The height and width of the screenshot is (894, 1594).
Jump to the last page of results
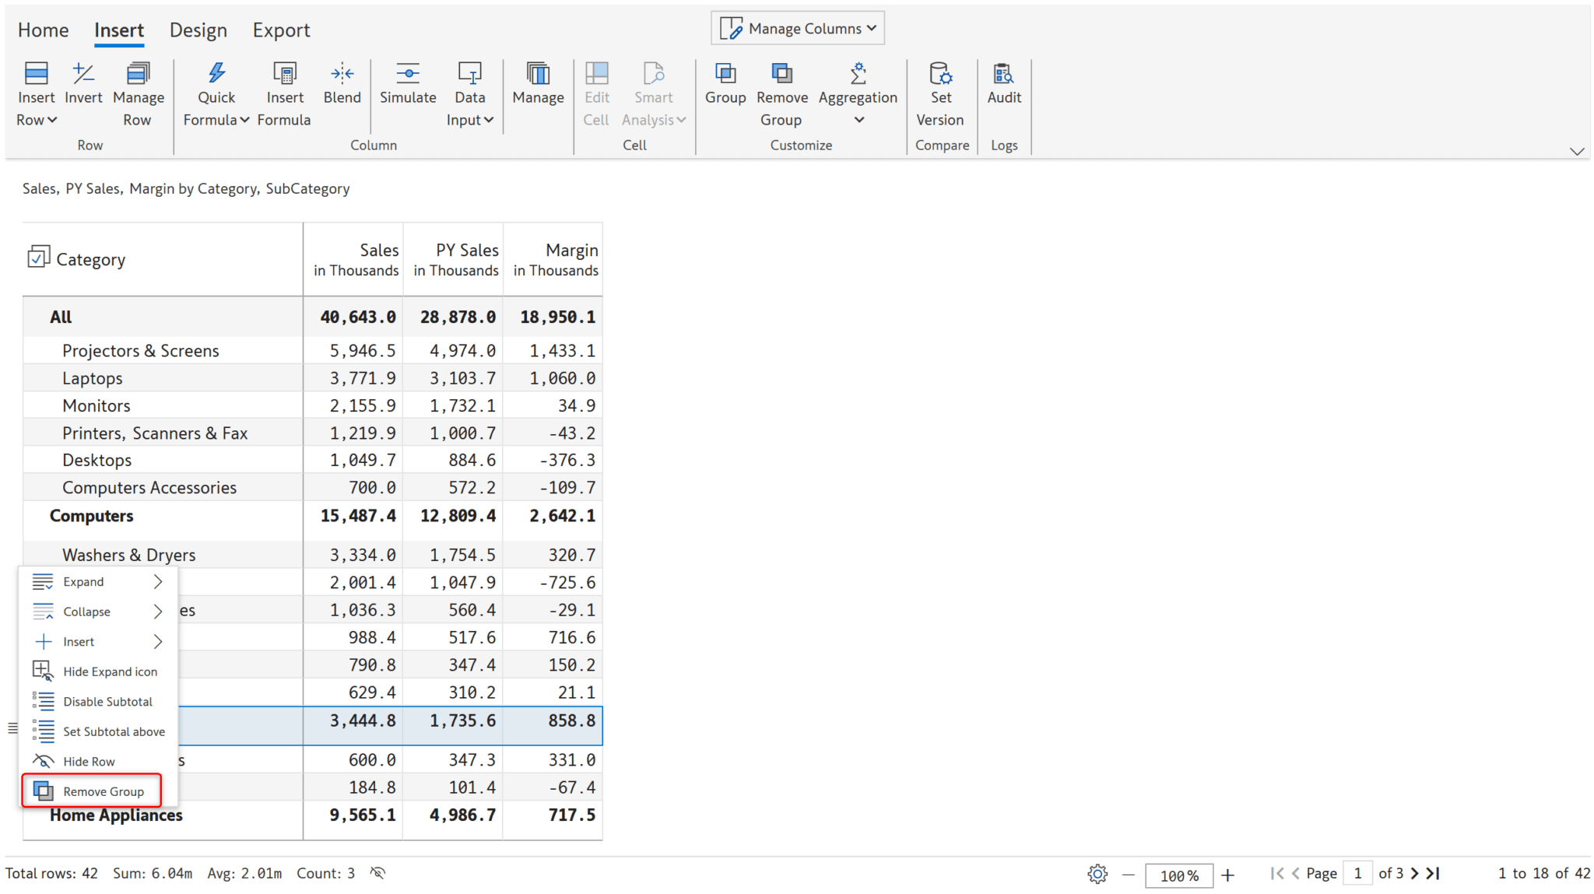(1432, 873)
